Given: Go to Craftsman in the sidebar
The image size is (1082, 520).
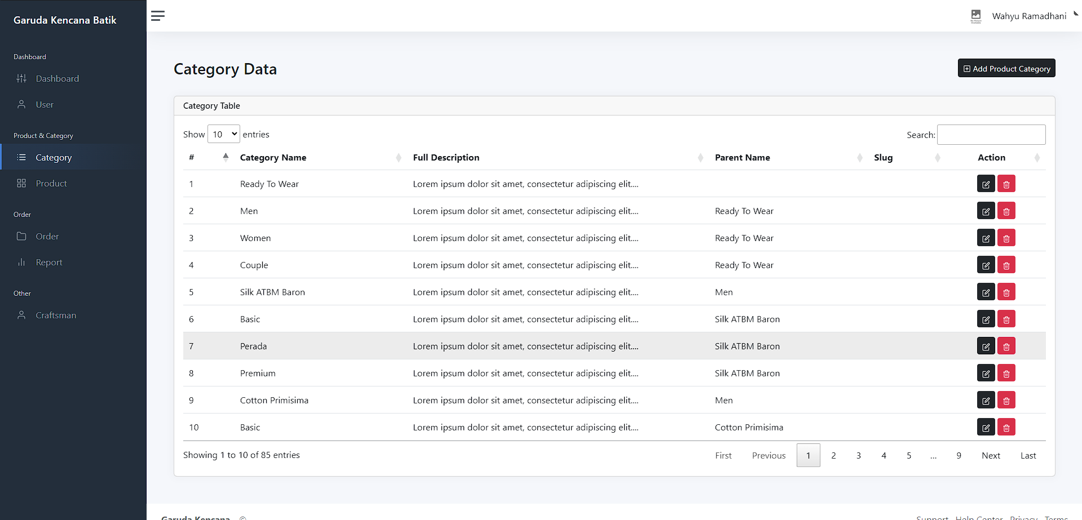Looking at the screenshot, I should (56, 315).
